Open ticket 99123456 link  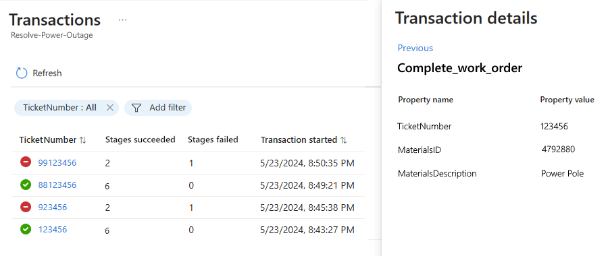click(57, 163)
